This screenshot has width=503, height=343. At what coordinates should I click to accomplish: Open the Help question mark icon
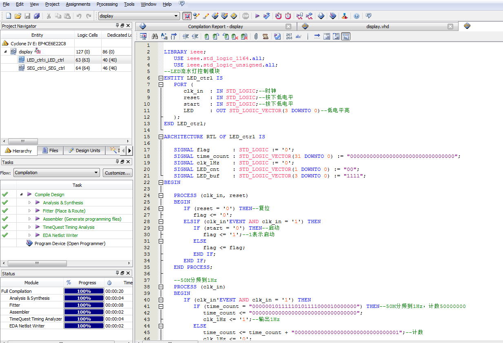click(x=357, y=16)
